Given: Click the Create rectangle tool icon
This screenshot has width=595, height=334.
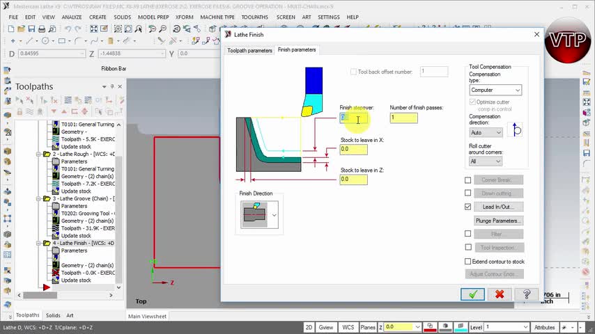Looking at the screenshot, I should point(62,40).
